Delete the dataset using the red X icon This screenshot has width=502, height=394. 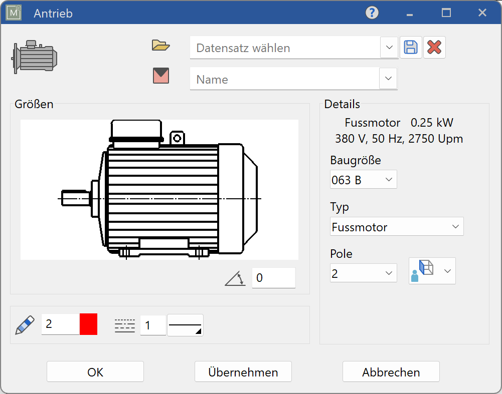coord(433,47)
